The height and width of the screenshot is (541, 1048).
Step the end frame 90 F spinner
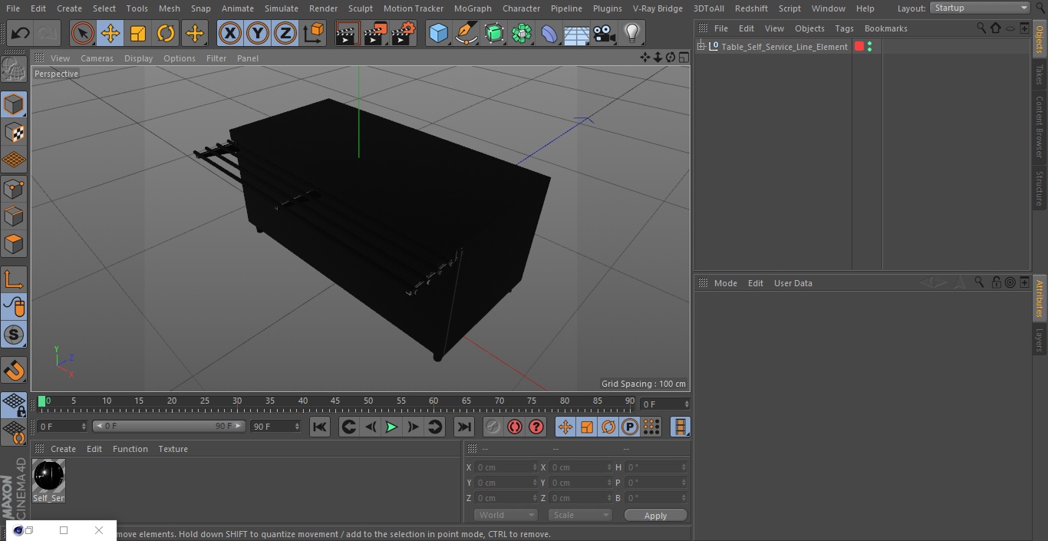click(x=297, y=426)
